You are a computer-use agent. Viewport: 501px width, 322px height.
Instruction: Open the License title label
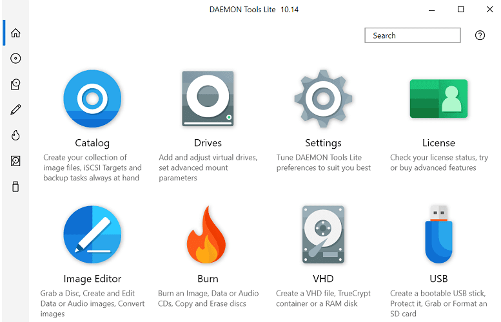[x=438, y=143]
